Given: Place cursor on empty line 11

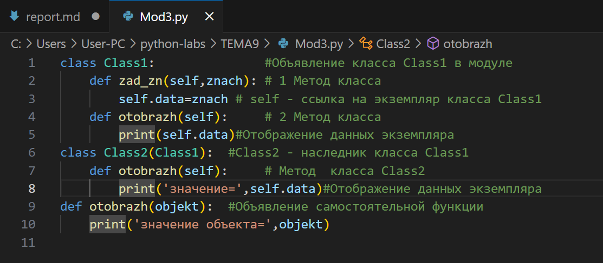Looking at the screenshot, I should coord(217,242).
